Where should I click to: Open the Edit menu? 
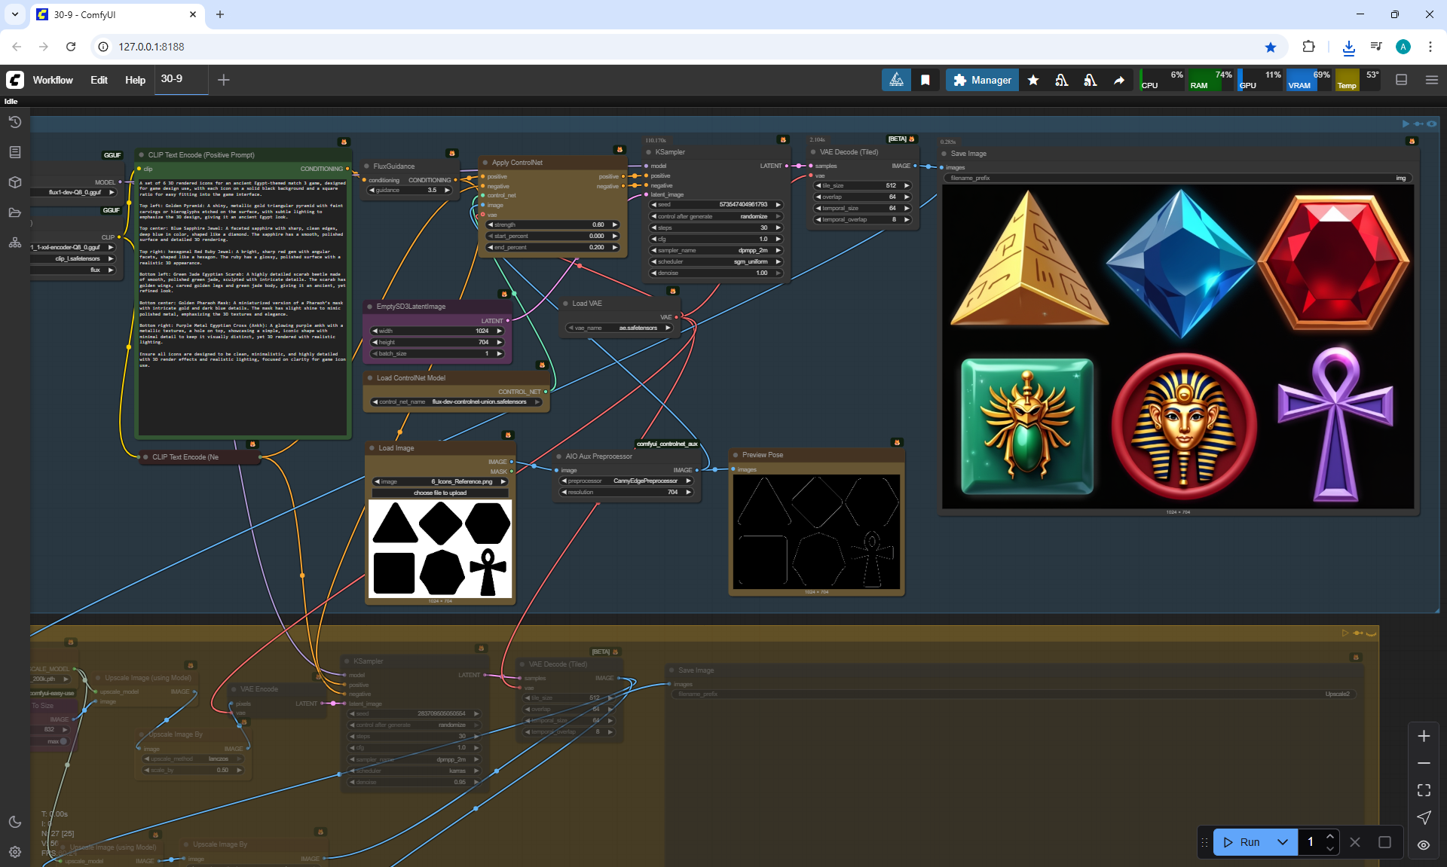99,80
